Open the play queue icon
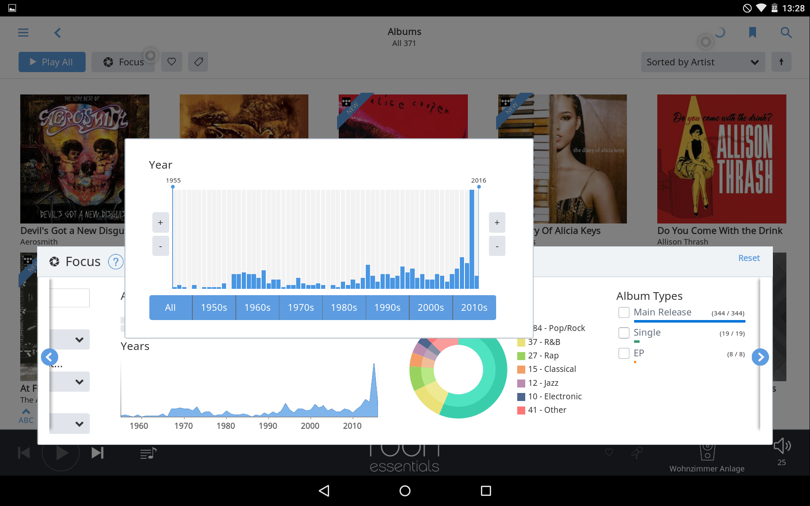 [148, 453]
